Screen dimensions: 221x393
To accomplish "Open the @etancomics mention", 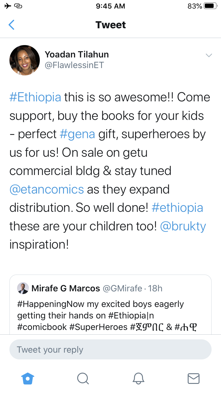I will [x=47, y=189].
